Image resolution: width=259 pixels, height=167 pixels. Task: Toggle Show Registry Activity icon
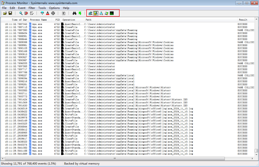[90, 13]
